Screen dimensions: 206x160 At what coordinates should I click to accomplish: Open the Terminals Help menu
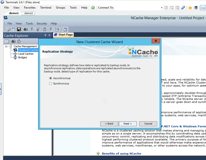pos(84,8)
